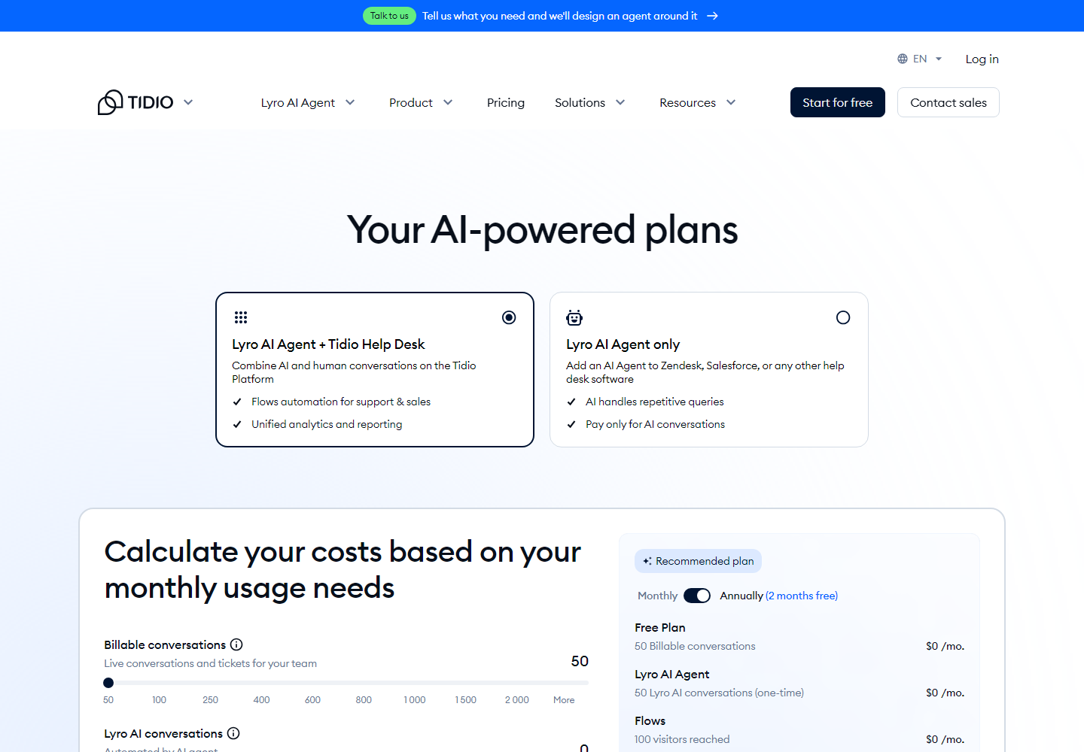Viewport: 1084px width, 752px height.
Task: Click the Annually billing label
Action: pyautogui.click(x=741, y=596)
